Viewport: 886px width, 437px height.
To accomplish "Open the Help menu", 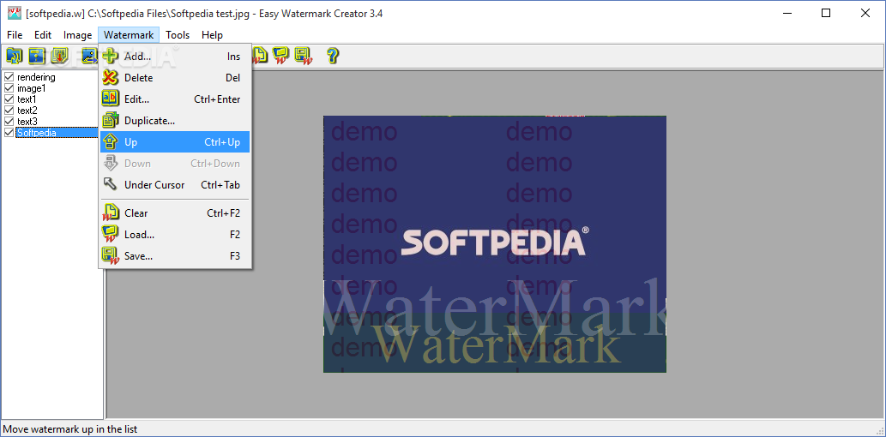I will [x=212, y=35].
